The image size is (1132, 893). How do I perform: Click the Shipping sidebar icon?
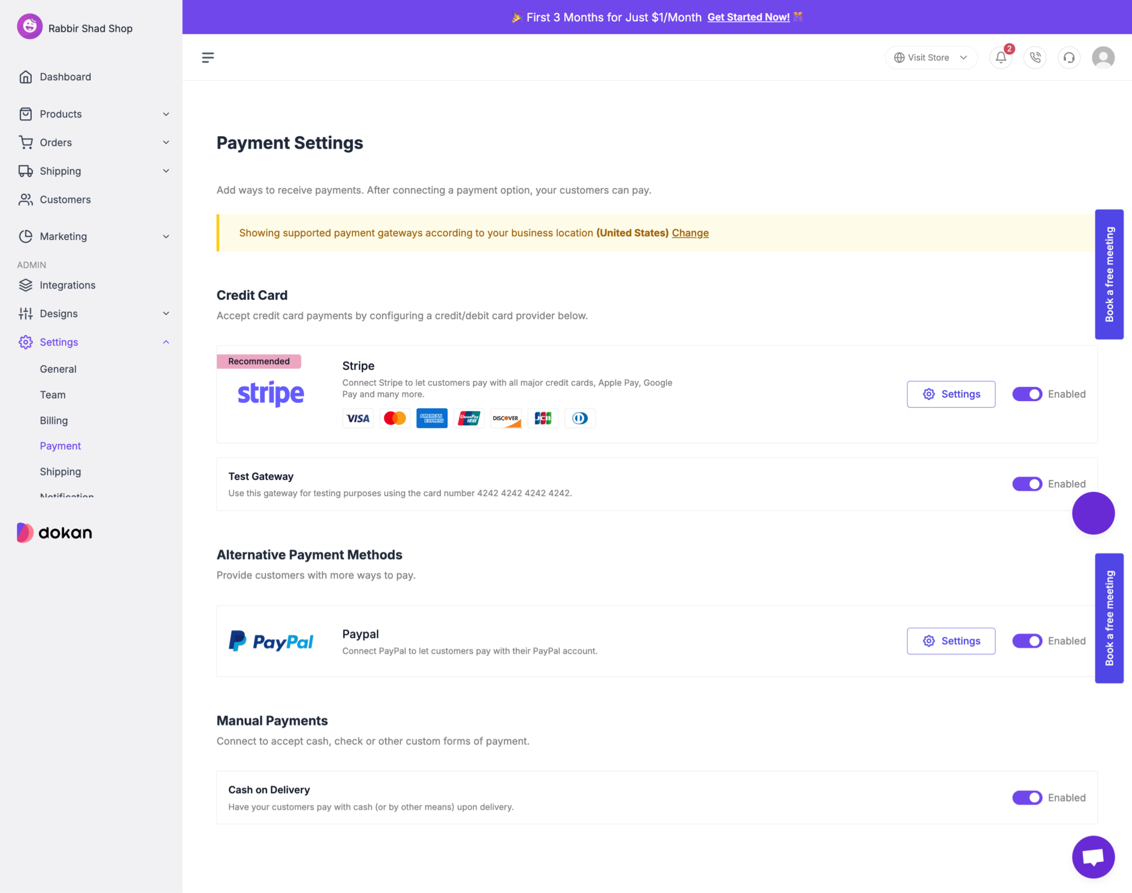click(26, 170)
